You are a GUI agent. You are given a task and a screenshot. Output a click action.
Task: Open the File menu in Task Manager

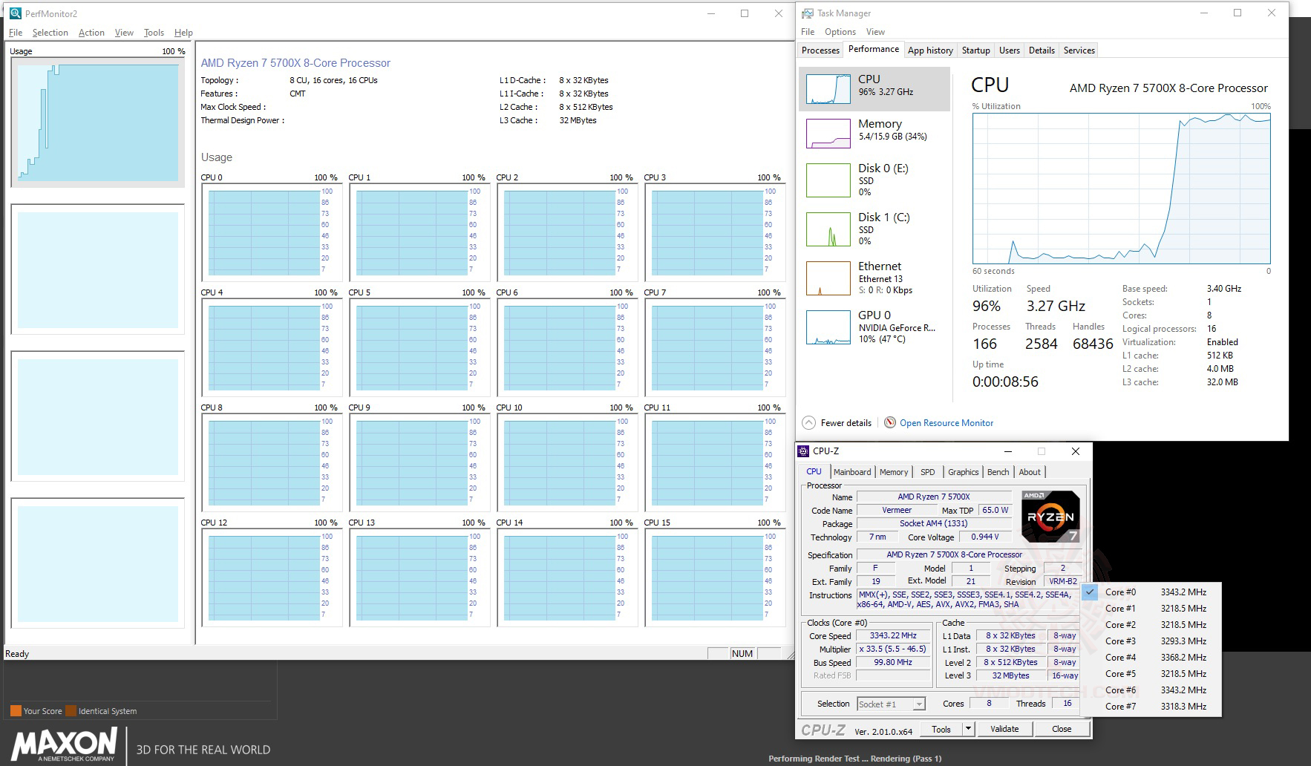coord(808,32)
